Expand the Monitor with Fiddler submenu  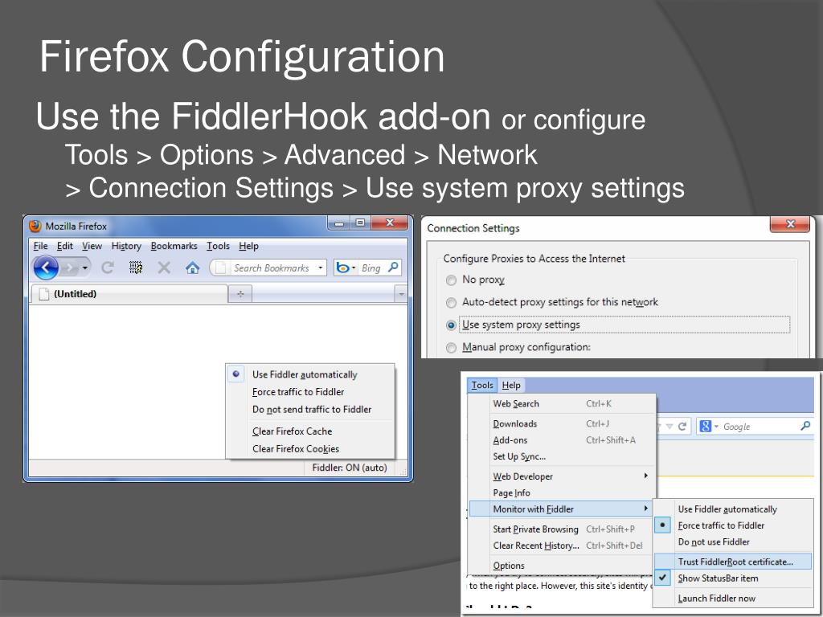click(x=562, y=509)
